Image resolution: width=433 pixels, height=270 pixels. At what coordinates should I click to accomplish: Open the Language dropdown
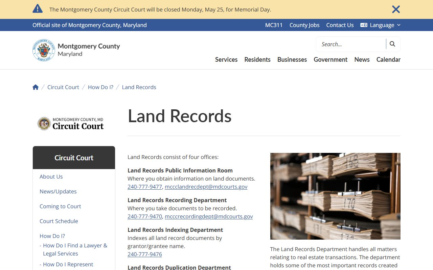pos(381,25)
